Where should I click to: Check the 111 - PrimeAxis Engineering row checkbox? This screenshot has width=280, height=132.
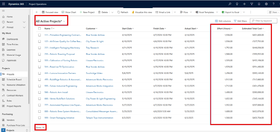40,35
